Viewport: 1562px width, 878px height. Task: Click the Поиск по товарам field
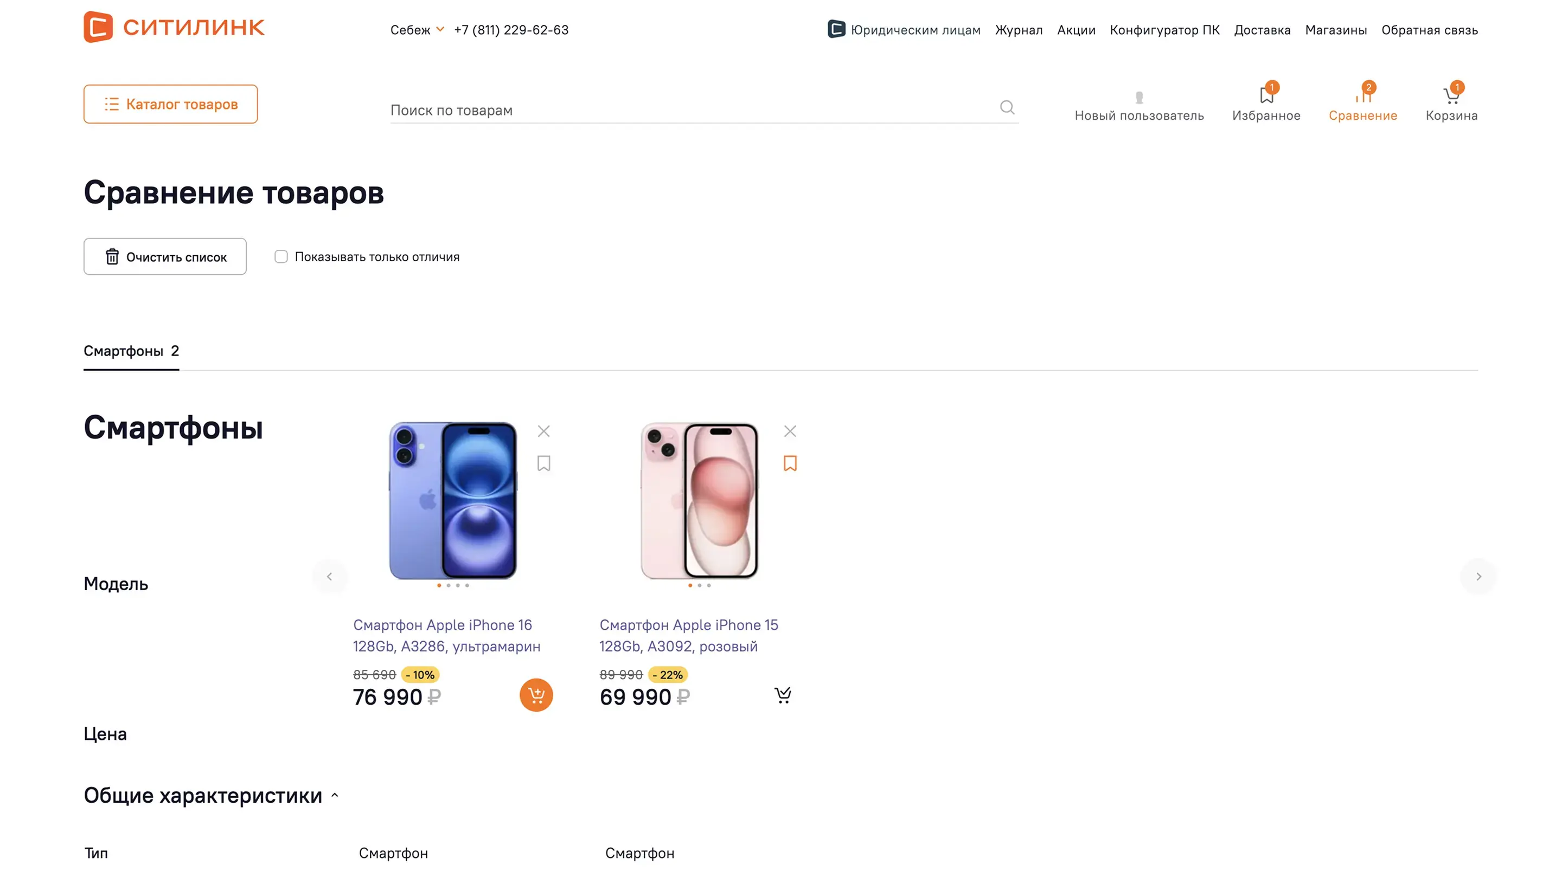pyautogui.click(x=692, y=110)
